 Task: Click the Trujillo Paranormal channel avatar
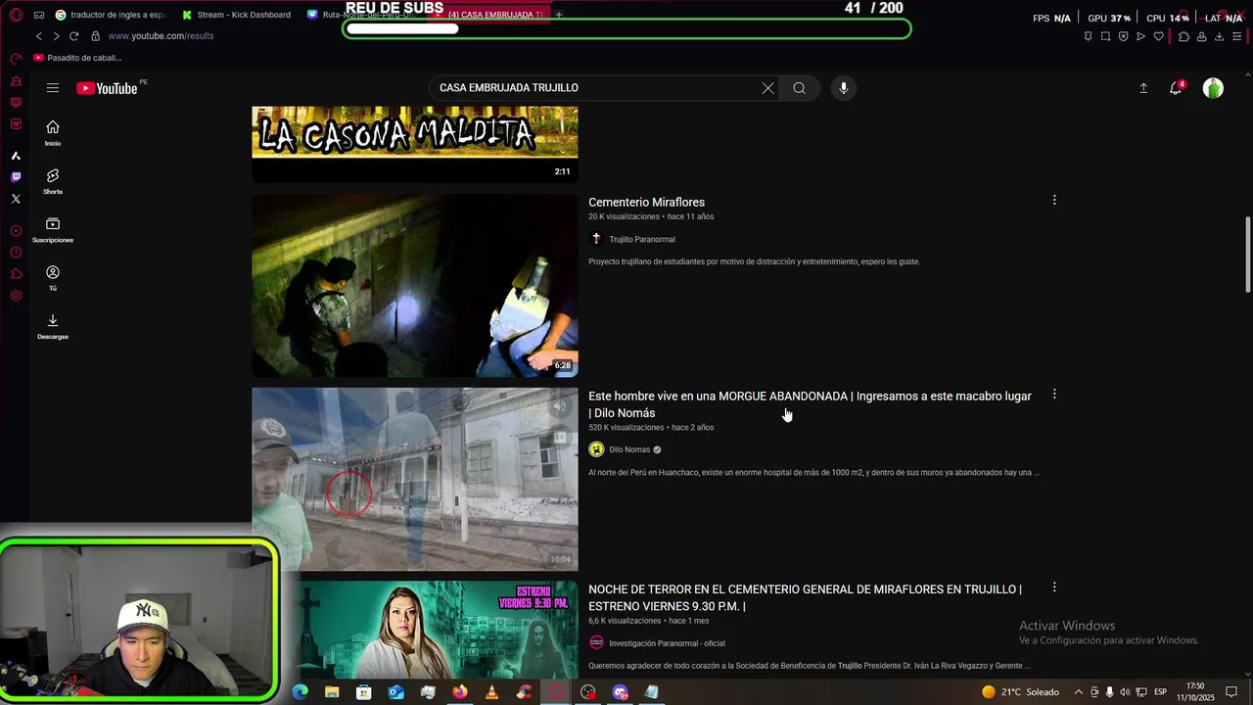pos(596,239)
